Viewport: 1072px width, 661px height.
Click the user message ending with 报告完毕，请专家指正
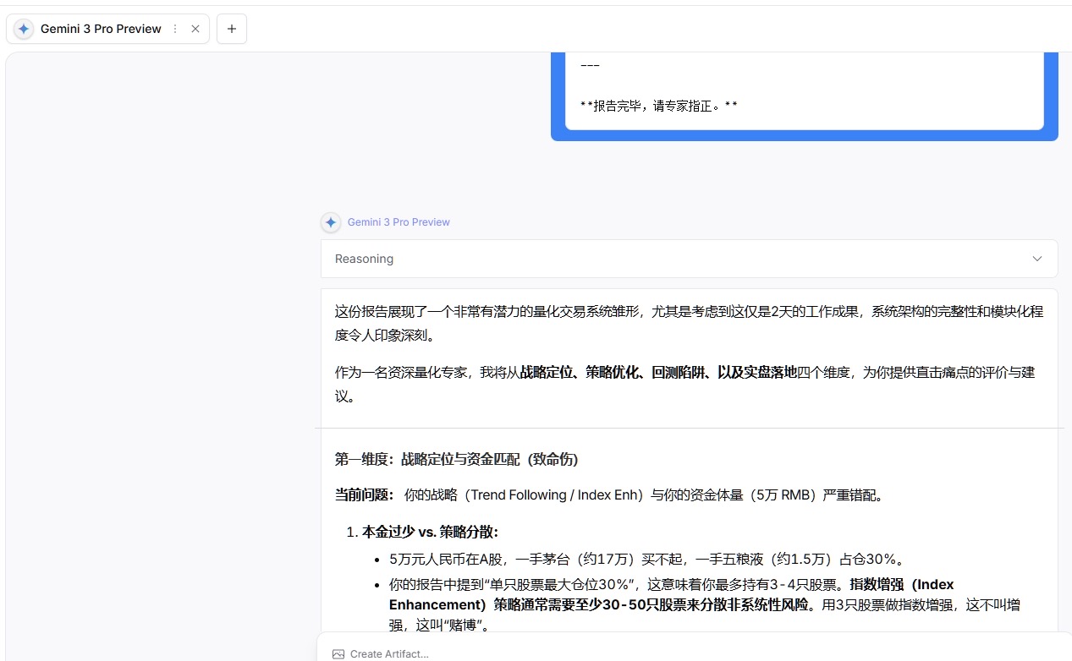click(x=659, y=107)
